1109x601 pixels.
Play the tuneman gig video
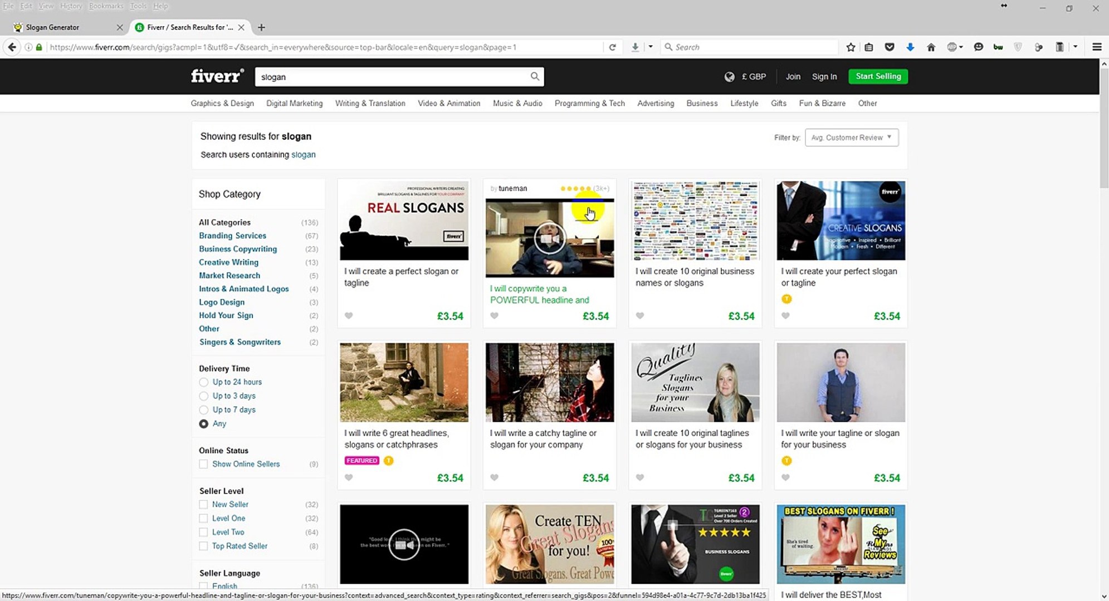pyautogui.click(x=549, y=239)
